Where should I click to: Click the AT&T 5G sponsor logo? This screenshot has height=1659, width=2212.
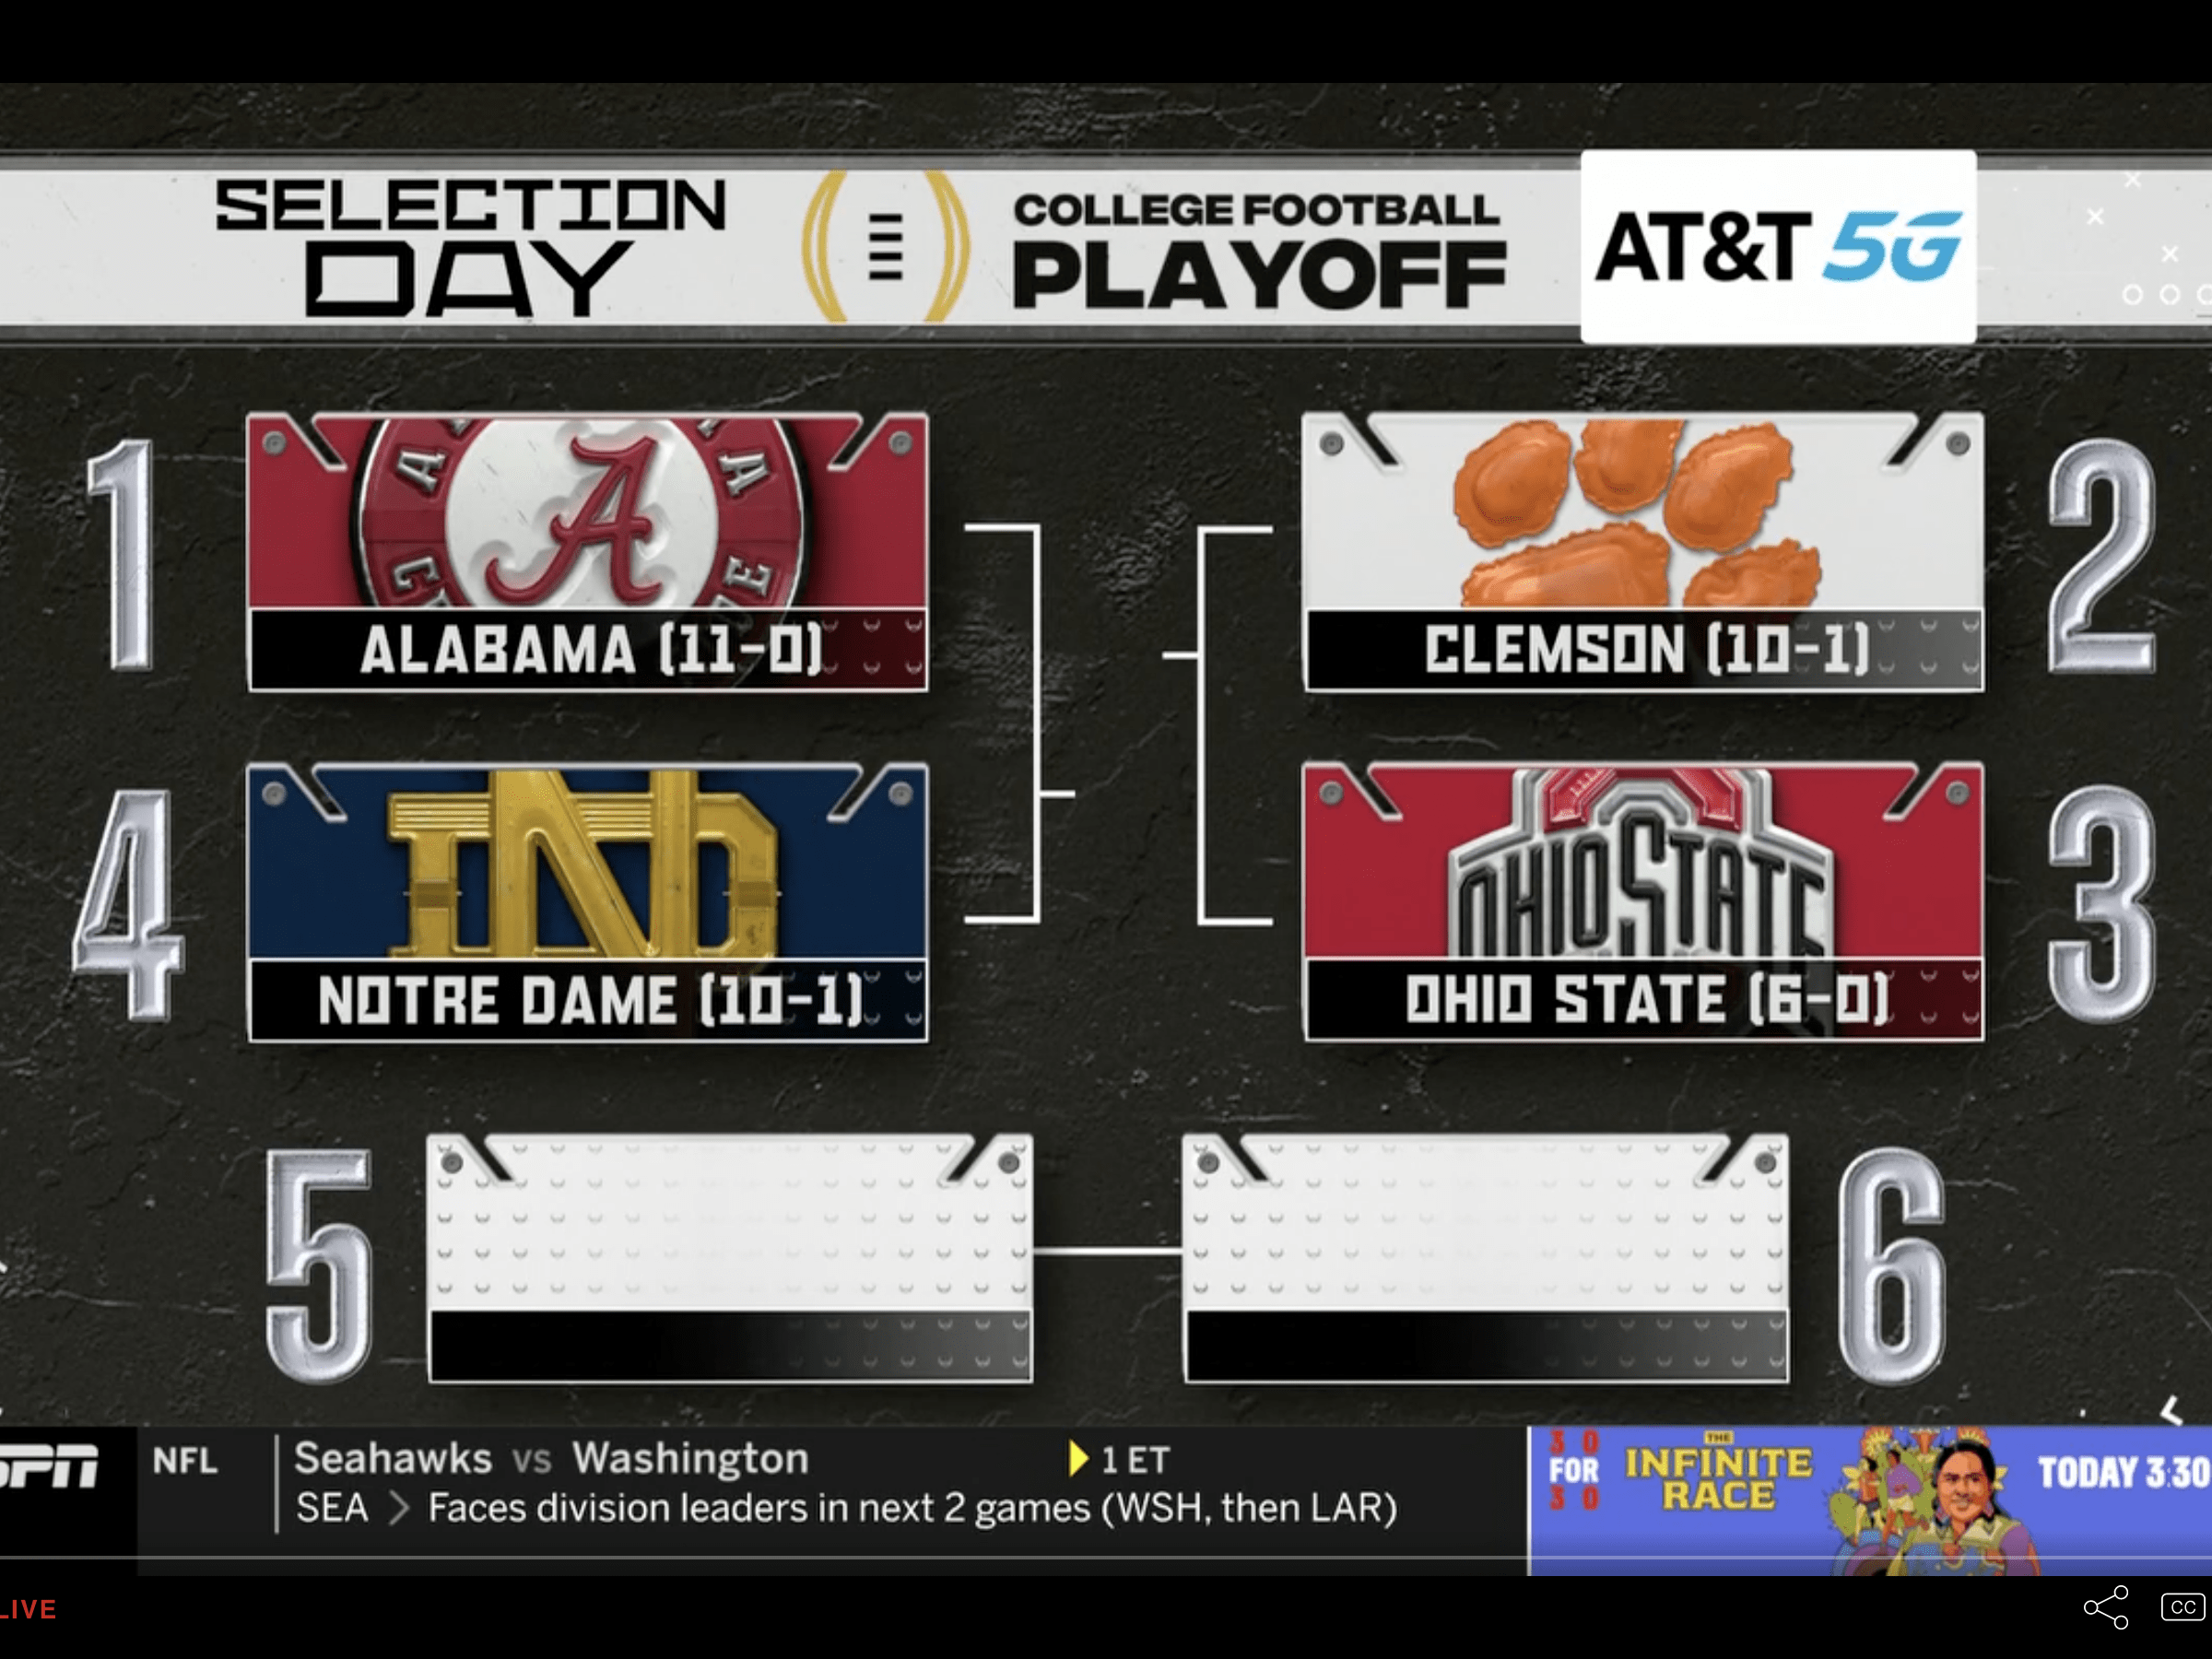pyautogui.click(x=1778, y=247)
